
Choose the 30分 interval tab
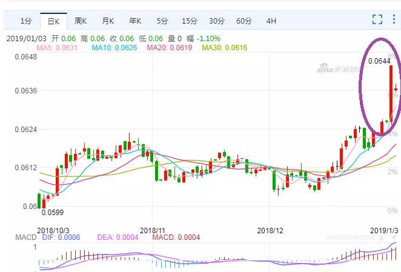[x=216, y=21]
